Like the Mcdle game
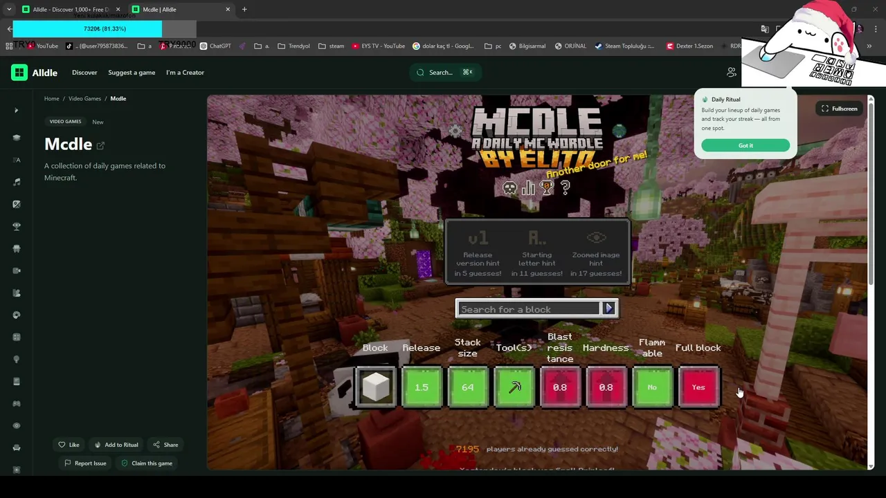This screenshot has width=886, height=498. (69, 445)
